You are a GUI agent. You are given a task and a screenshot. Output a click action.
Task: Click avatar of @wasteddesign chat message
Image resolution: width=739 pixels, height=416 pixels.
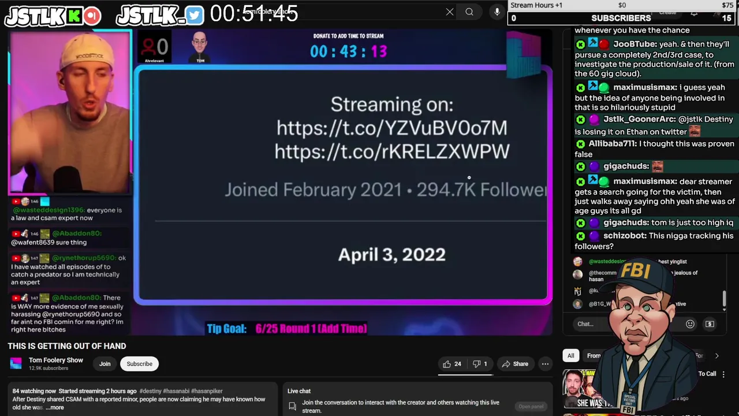pos(577,262)
